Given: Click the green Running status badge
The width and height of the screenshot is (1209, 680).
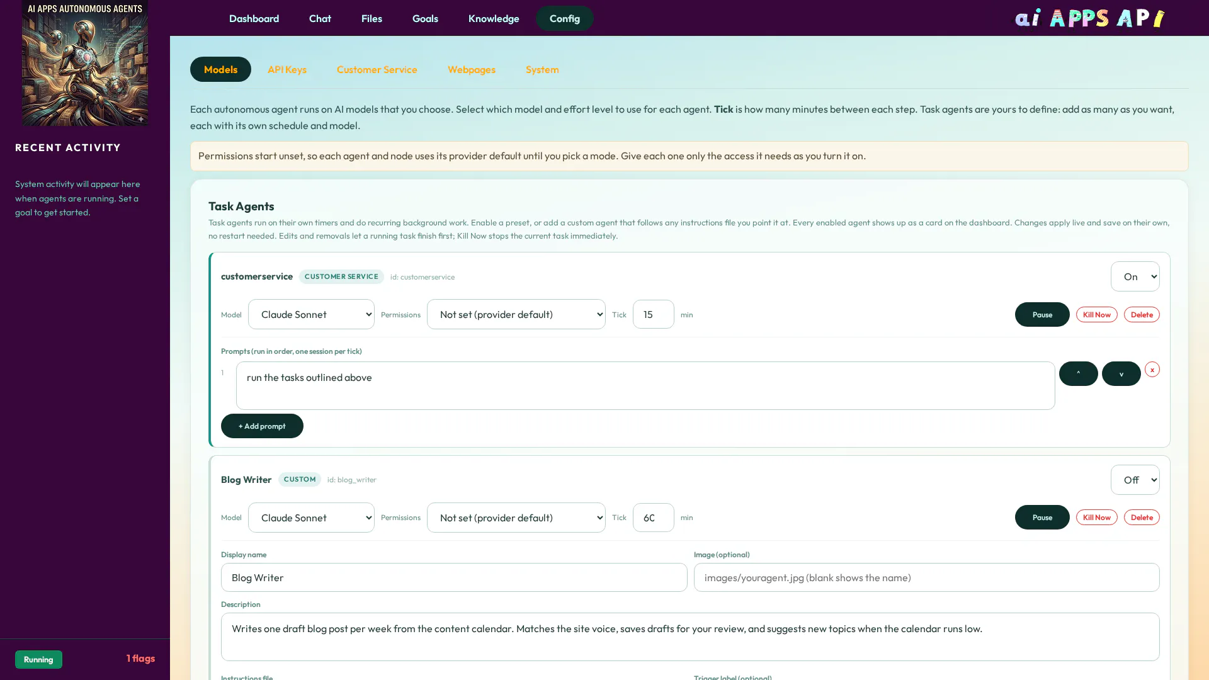Looking at the screenshot, I should point(38,659).
